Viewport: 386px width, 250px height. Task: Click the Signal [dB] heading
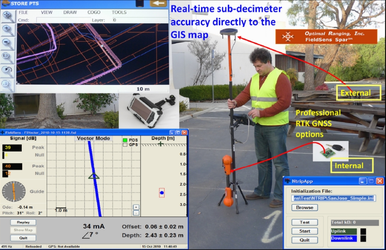(23, 138)
